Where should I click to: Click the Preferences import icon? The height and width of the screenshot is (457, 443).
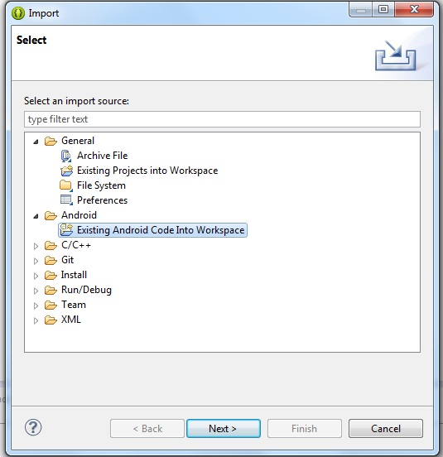pos(66,200)
